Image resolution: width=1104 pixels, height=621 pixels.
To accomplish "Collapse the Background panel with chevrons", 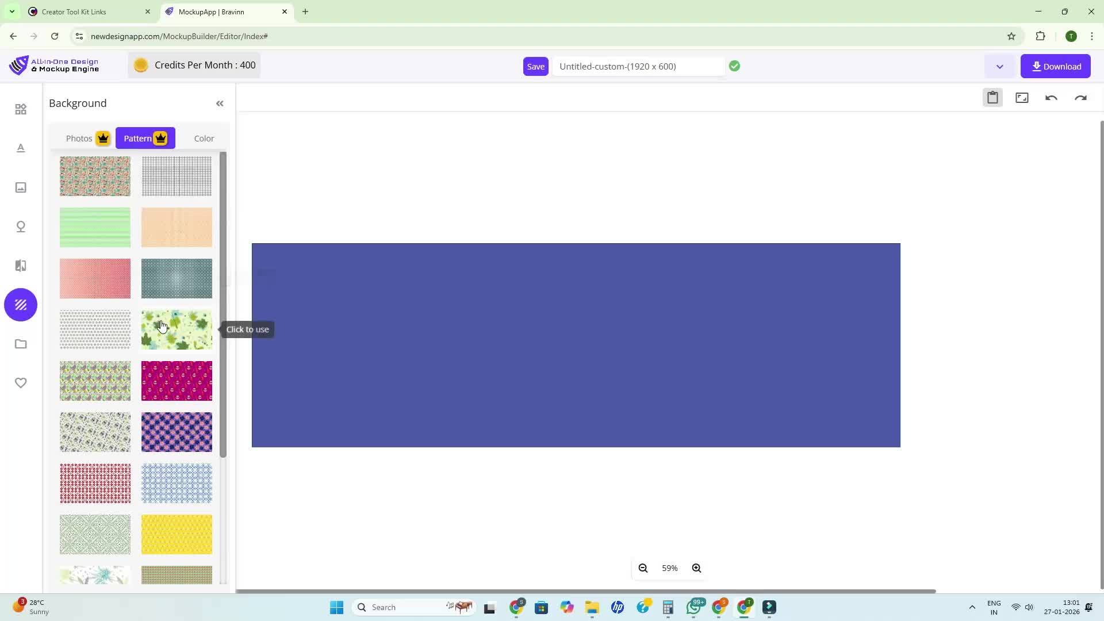I will pos(220,103).
